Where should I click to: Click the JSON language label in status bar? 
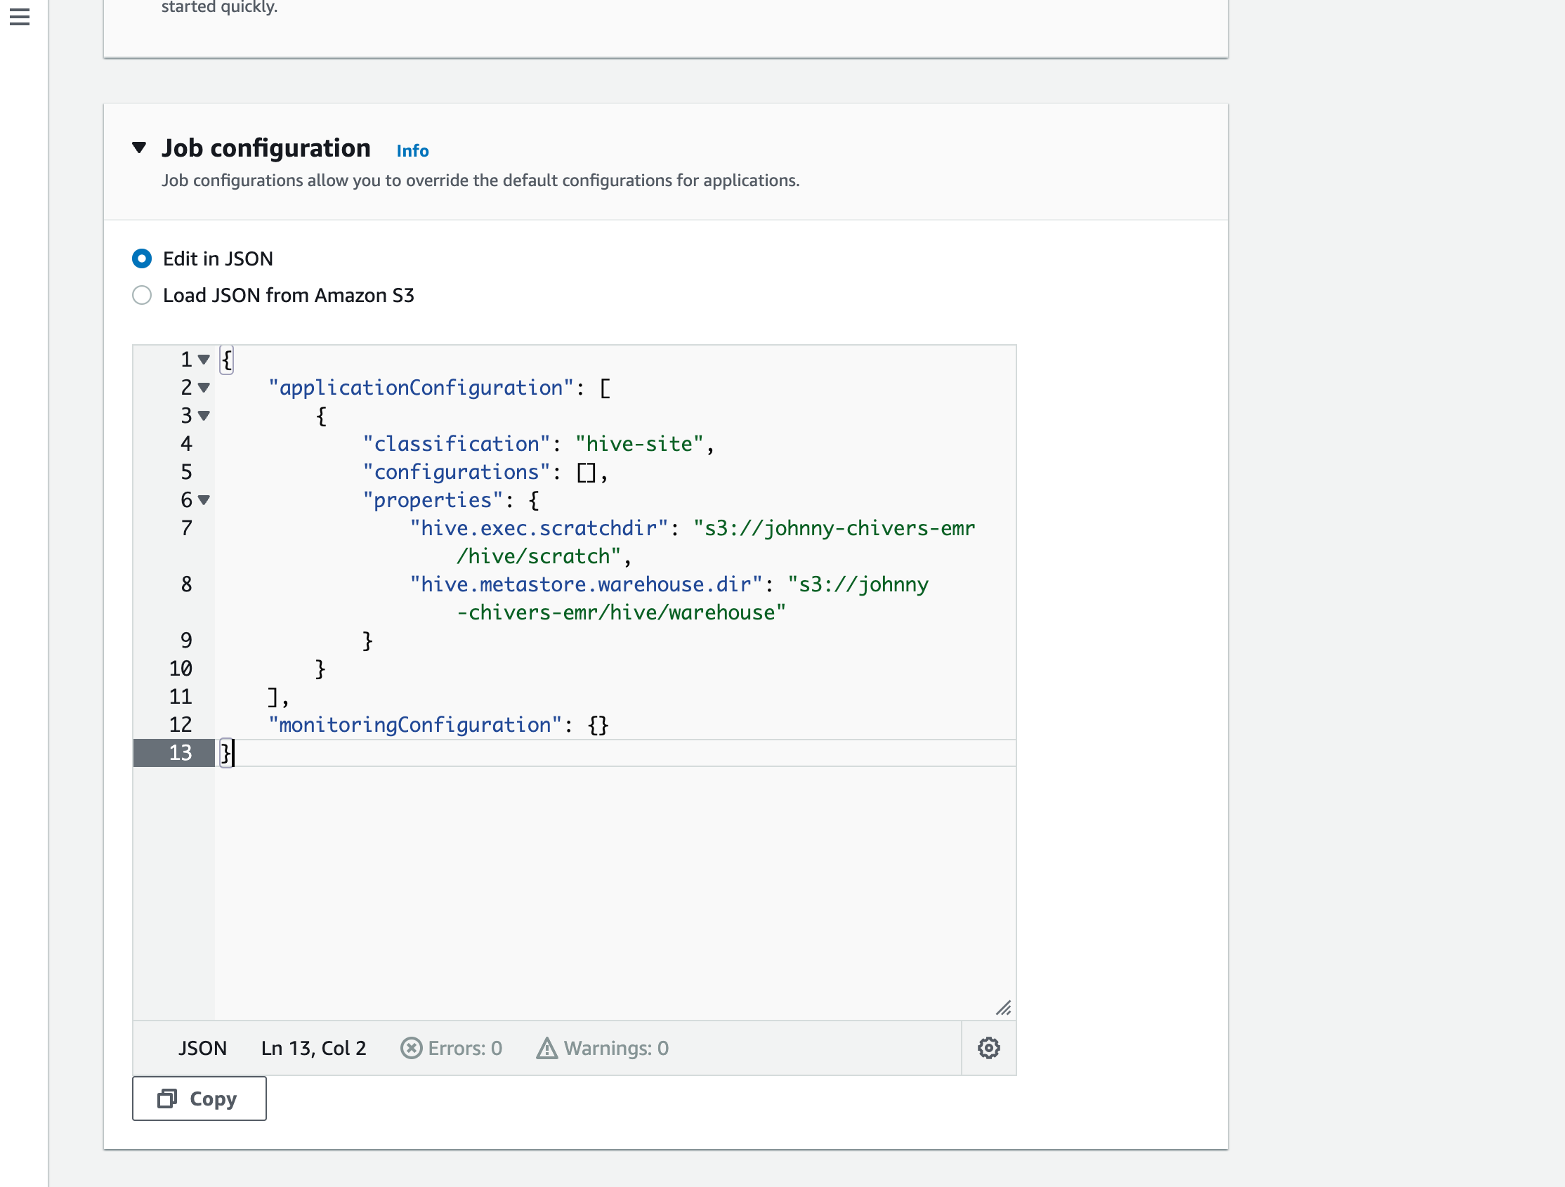[202, 1048]
